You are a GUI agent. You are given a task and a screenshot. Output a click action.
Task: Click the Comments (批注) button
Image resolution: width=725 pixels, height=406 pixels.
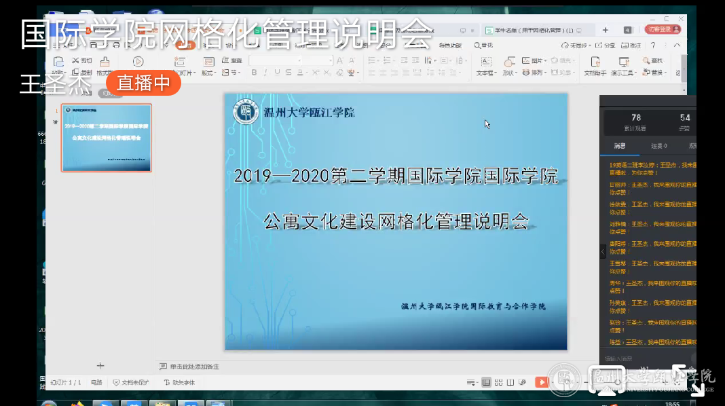click(x=631, y=45)
